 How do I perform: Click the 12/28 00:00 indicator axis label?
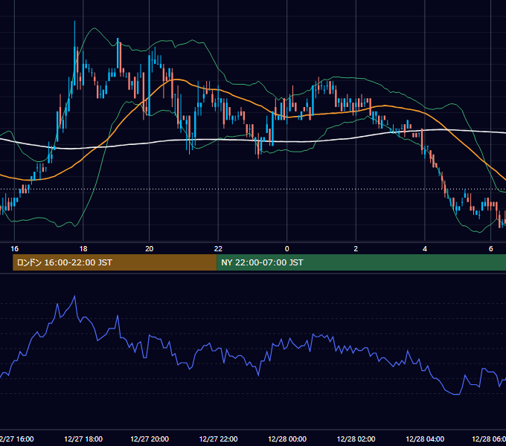(287, 439)
